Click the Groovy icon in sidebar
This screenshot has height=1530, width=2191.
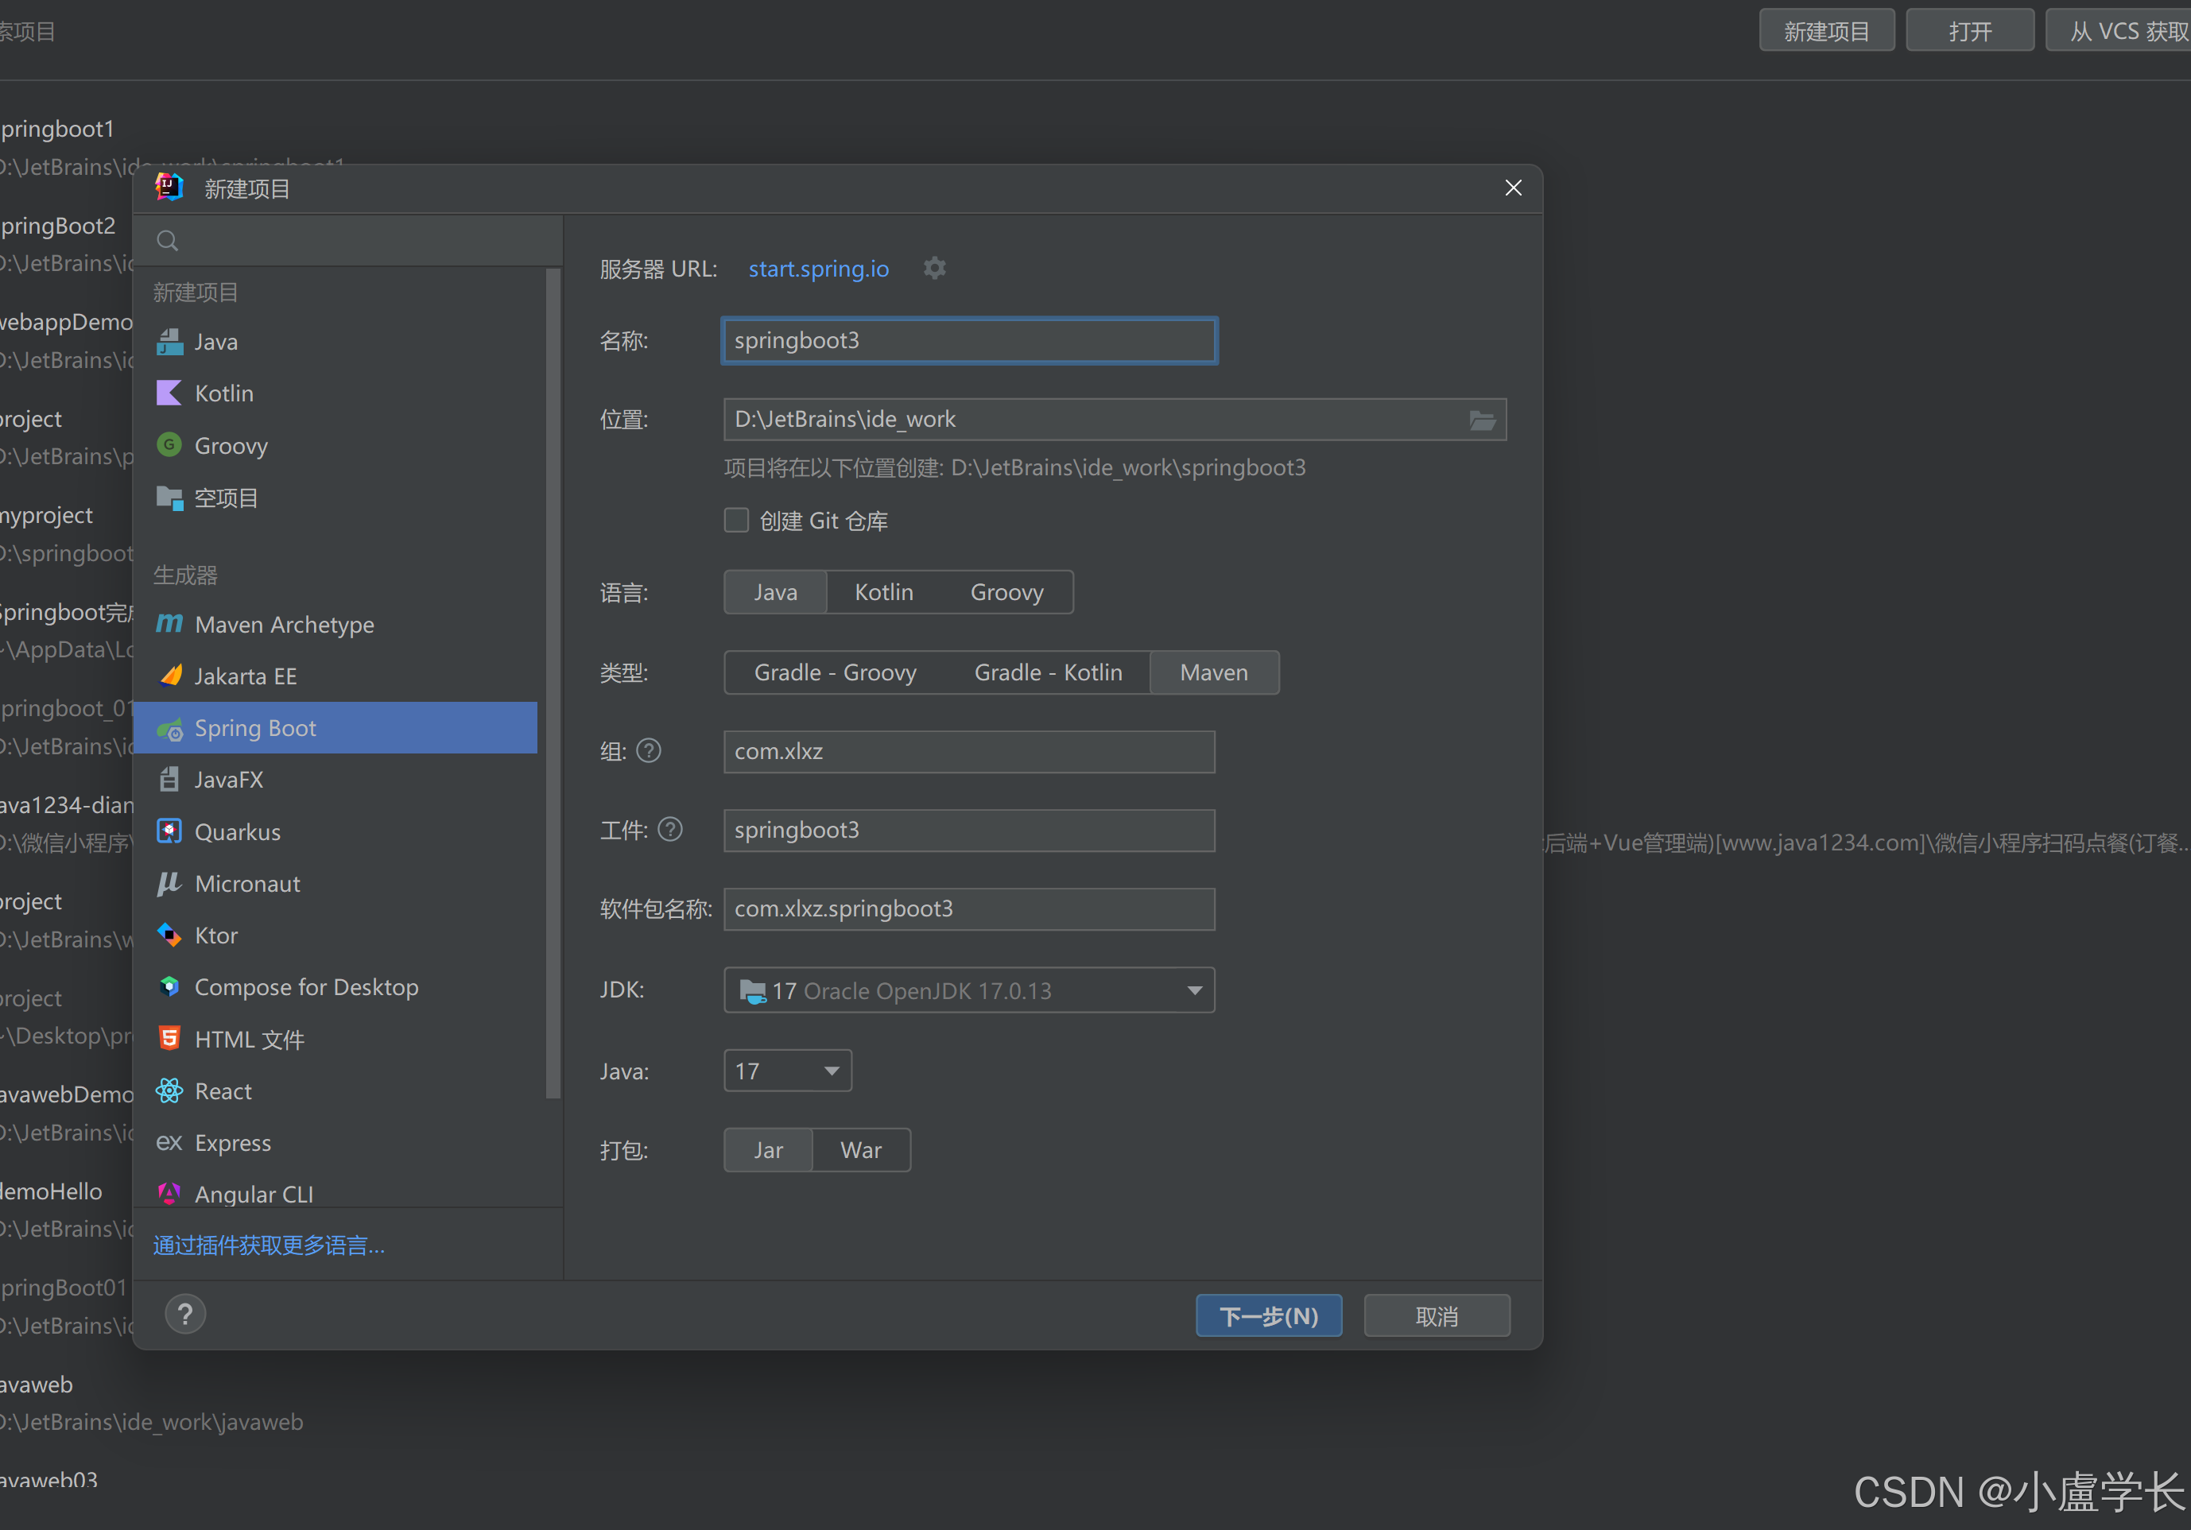point(169,444)
